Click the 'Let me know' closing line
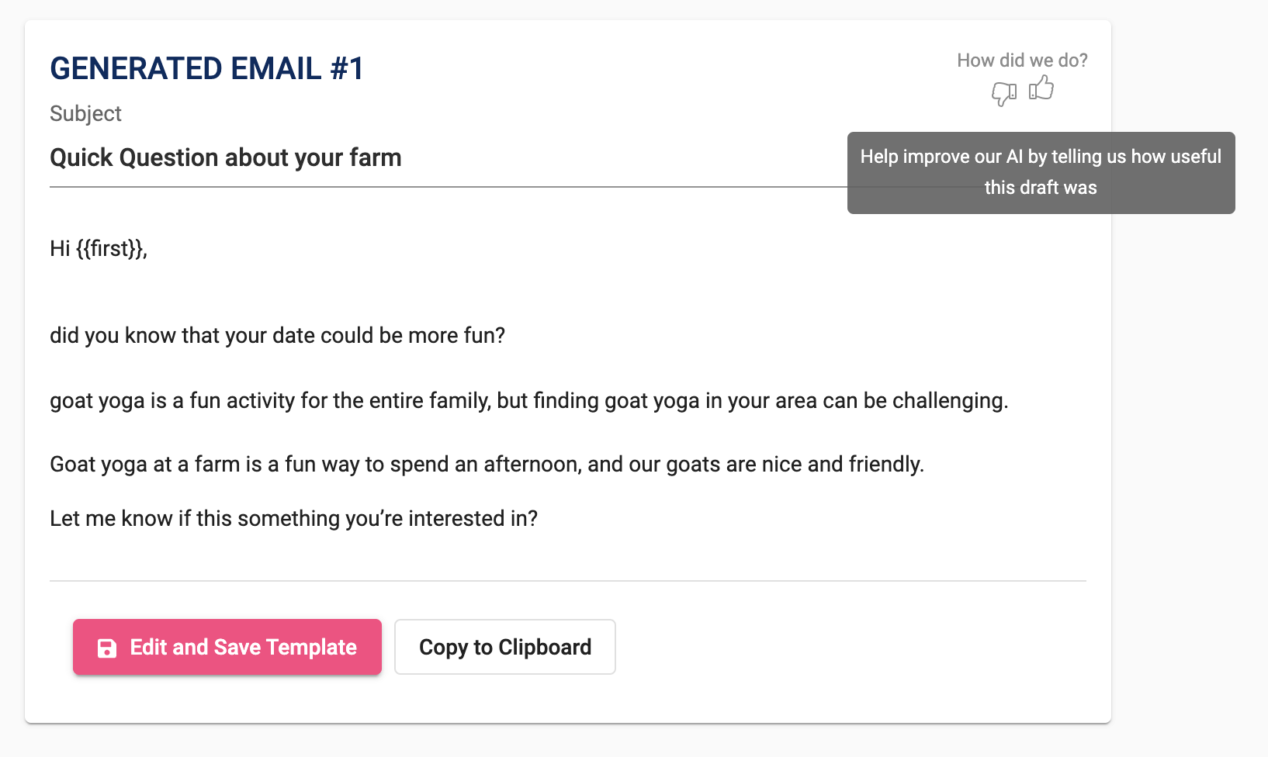This screenshot has height=757, width=1268. tap(294, 518)
